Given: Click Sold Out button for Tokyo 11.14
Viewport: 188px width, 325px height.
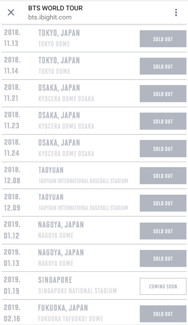Looking at the screenshot, I should [x=163, y=66].
